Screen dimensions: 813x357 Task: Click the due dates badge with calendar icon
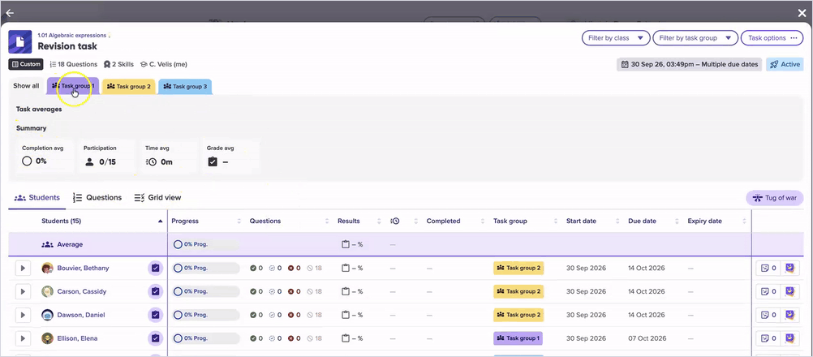coord(689,64)
